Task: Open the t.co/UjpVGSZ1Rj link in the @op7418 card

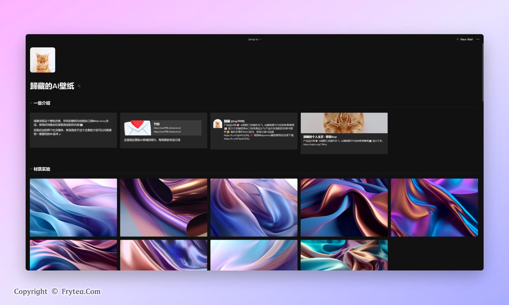Action: (x=236, y=135)
